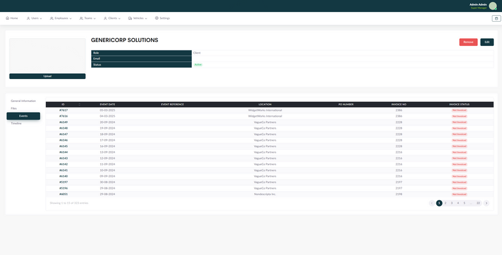
Task: Open event #7616
Action: pyautogui.click(x=64, y=116)
